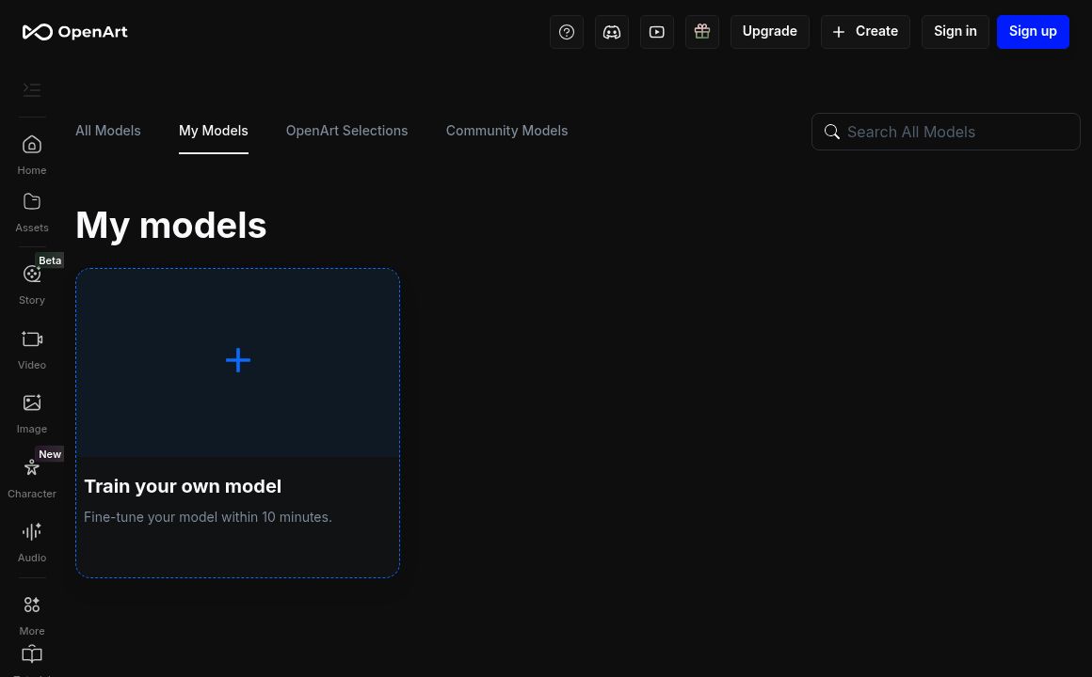The height and width of the screenshot is (677, 1092).
Task: Open the Character tool in sidebar
Action: click(32, 477)
